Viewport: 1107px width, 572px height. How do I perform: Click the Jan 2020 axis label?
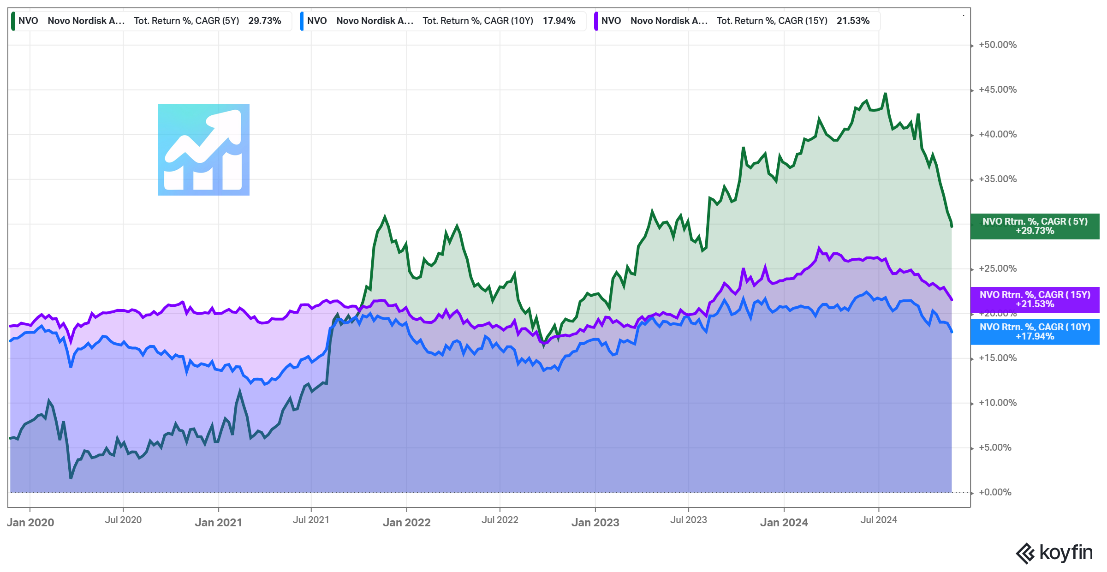[x=30, y=523]
